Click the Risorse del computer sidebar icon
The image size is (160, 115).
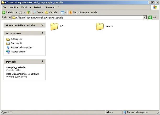[8, 48]
